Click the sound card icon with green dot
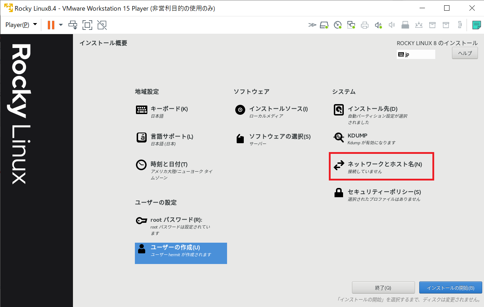This screenshot has height=307, width=484. pos(378,25)
